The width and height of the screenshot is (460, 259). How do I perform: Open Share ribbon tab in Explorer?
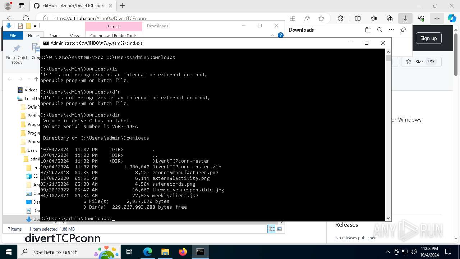tap(54, 36)
